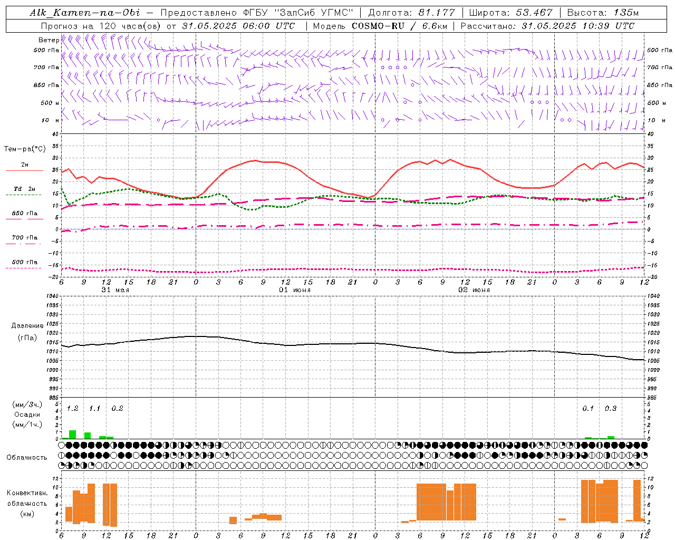The image size is (675, 540).
Task: Click forecast start 31.05.2025 06:00 UTC
Action: coord(238,26)
